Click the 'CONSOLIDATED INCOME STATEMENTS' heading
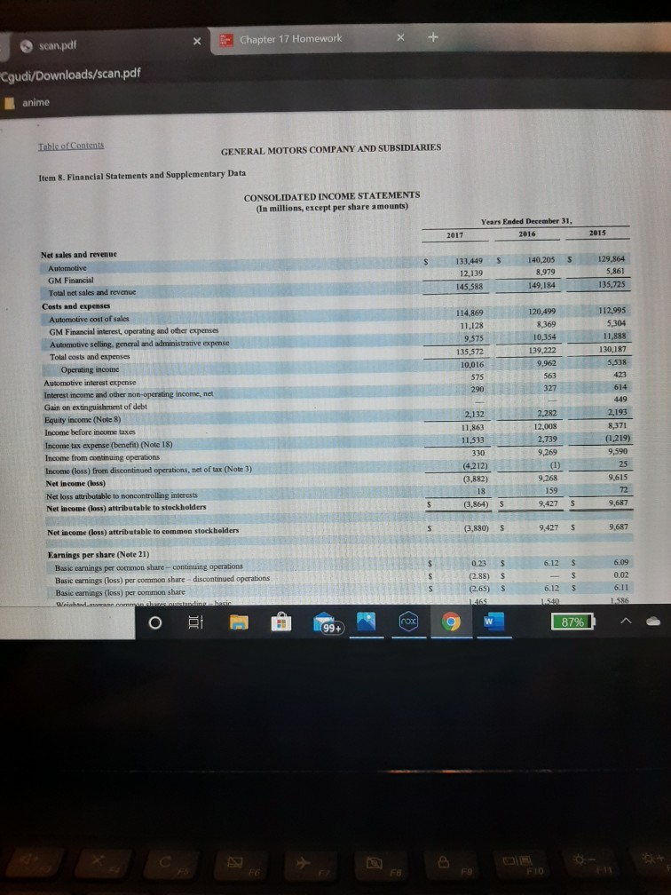 click(332, 195)
